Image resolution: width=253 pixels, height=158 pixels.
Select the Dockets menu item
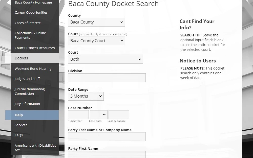22,58
